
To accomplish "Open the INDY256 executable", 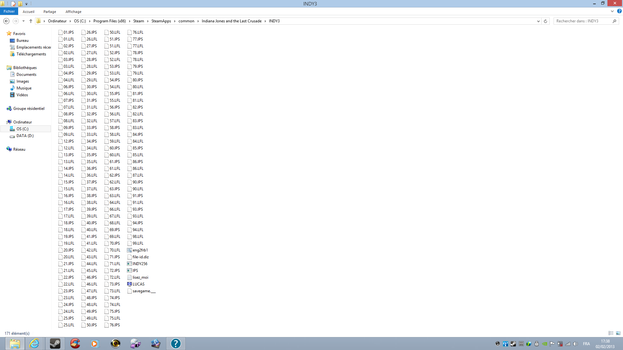I will click(x=140, y=264).
